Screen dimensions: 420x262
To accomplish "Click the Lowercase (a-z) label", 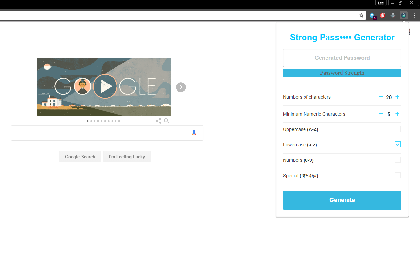I will point(300,145).
